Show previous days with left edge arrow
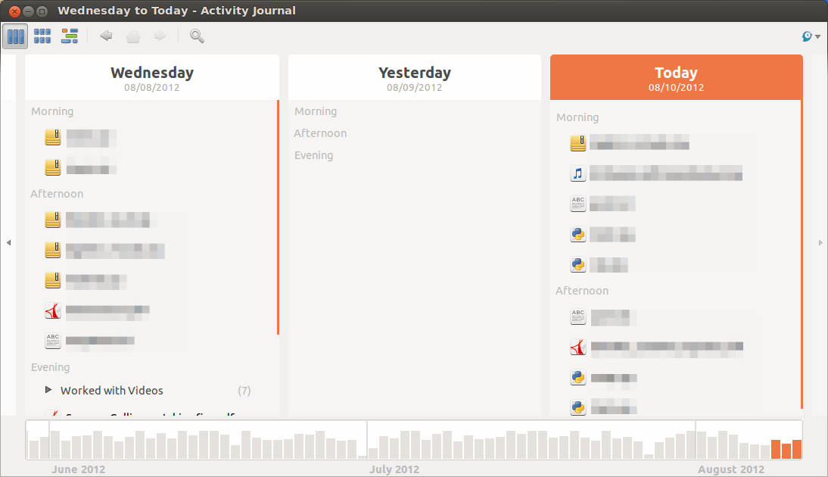This screenshot has height=477, width=828. pyautogui.click(x=8, y=242)
